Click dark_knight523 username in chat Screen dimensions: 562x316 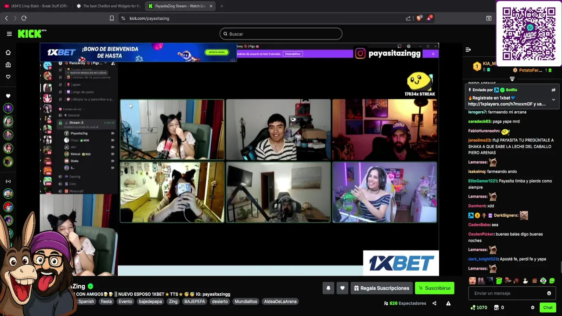point(483,259)
